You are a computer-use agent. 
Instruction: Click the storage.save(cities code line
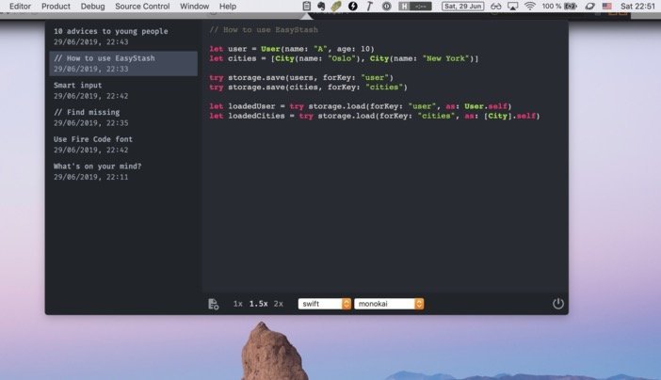pyautogui.click(x=308, y=87)
